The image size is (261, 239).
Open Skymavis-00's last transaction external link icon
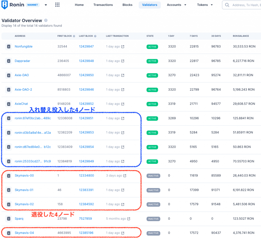pos(125,176)
